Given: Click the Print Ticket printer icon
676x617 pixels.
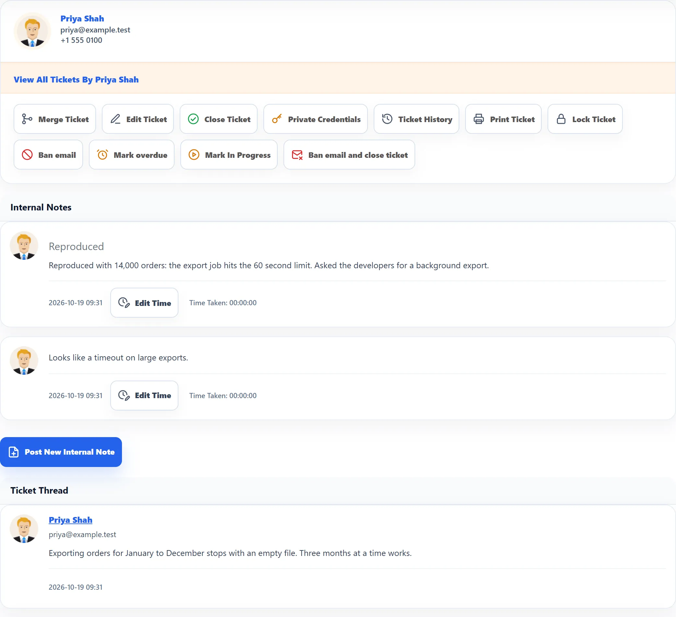Looking at the screenshot, I should [x=478, y=119].
